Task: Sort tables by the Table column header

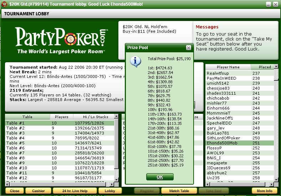Action: coord(27,117)
